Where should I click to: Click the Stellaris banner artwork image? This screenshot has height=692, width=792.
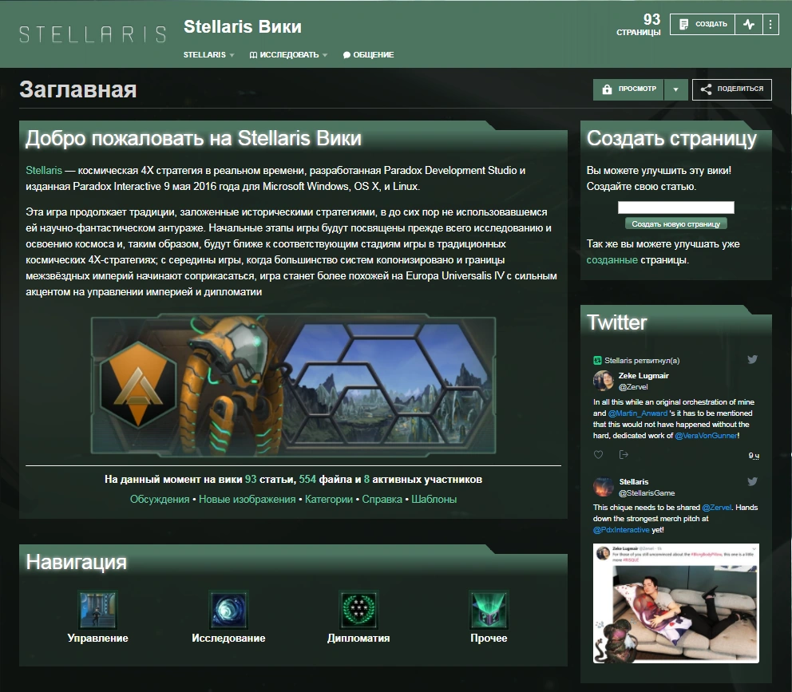point(294,385)
